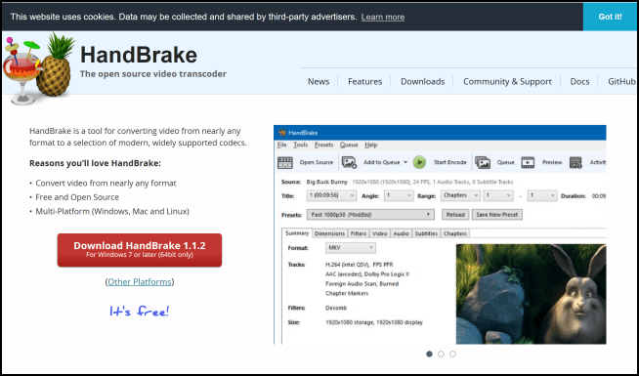
Task: Click the Queue stacked images icon
Action: (x=483, y=162)
